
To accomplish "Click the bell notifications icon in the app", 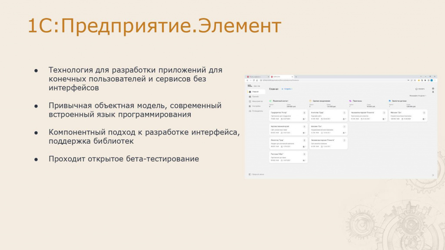I will point(433,92).
